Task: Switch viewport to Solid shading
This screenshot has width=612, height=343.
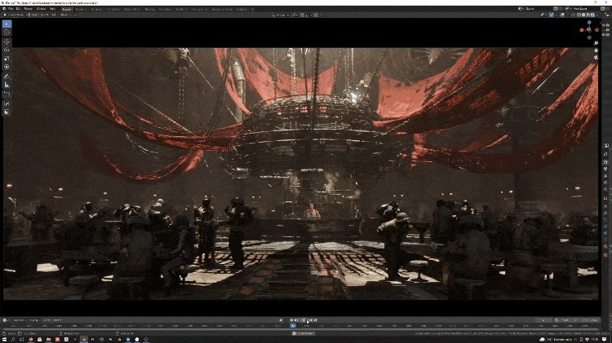Action: pos(583,15)
